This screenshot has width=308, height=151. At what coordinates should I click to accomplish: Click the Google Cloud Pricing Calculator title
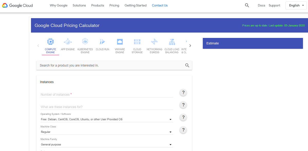(67, 25)
